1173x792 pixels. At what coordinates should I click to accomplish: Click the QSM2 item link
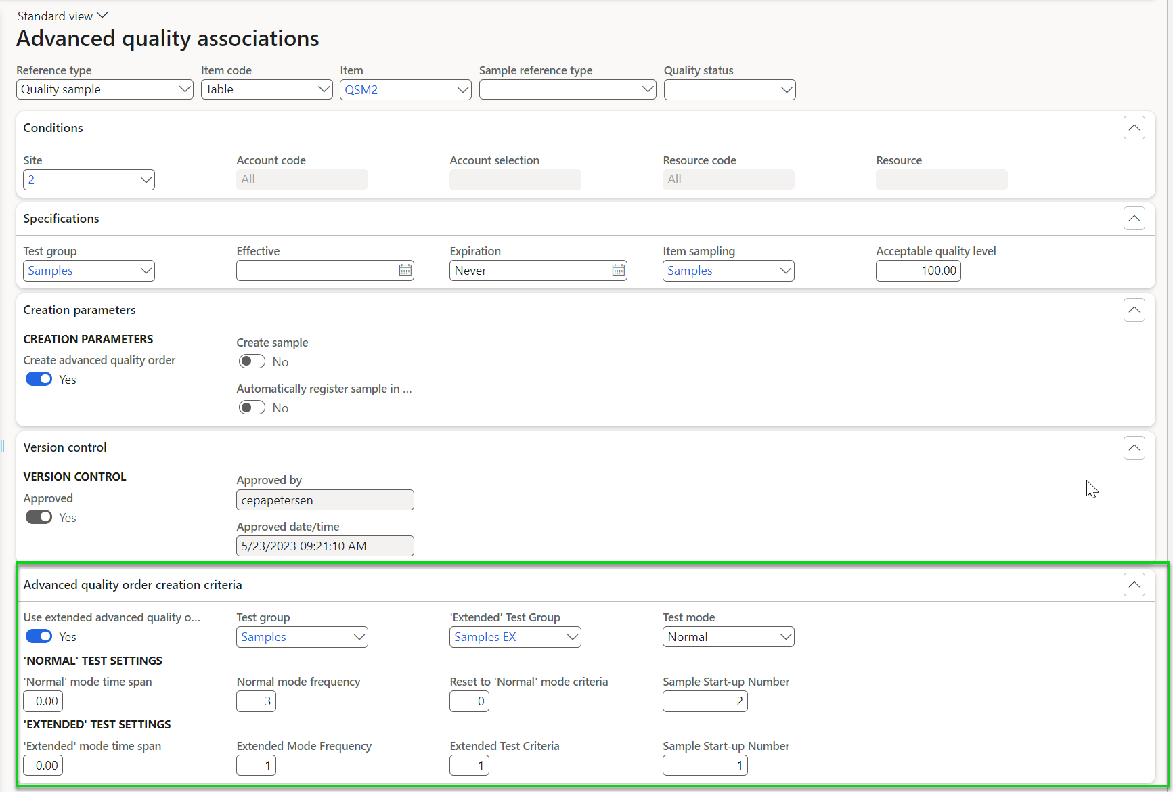[361, 89]
